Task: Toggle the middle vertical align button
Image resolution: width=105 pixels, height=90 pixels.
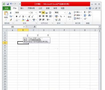Action: coord(43,13)
